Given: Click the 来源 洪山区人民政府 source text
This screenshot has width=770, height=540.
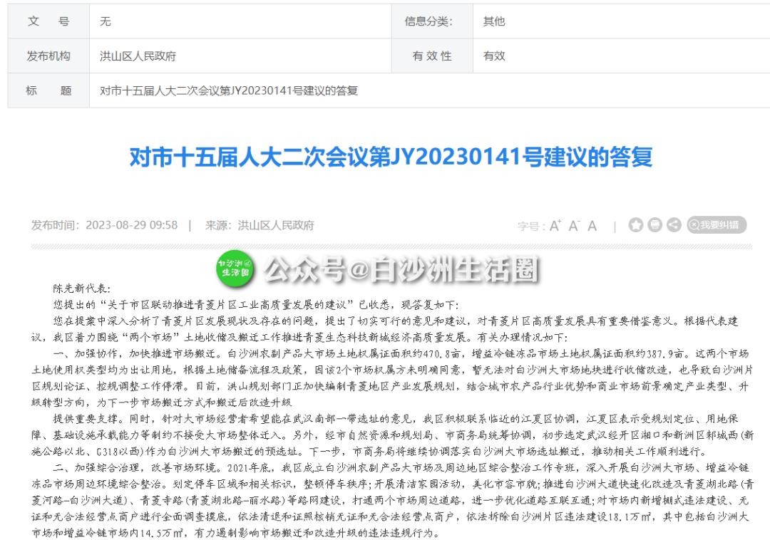Looking at the screenshot, I should [260, 226].
